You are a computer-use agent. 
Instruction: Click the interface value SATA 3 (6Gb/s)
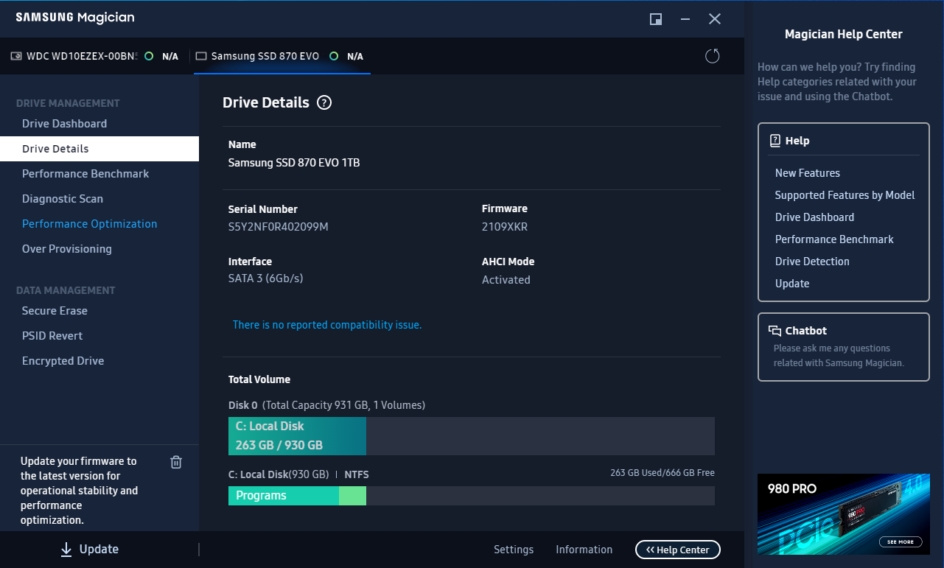point(266,278)
